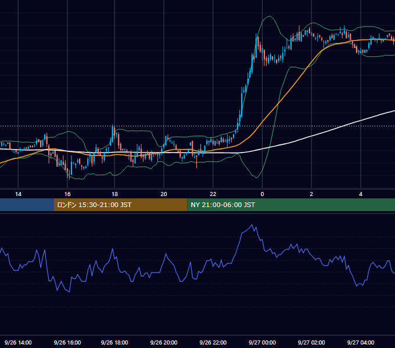Viewport: 395px width, 348px height.
Task: Click the 14 hour label on price chart axis
Action: [18, 194]
